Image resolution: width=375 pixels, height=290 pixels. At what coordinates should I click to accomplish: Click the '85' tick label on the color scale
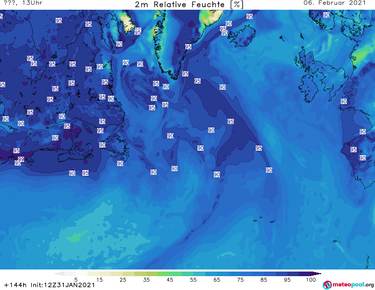pyautogui.click(x=264, y=280)
